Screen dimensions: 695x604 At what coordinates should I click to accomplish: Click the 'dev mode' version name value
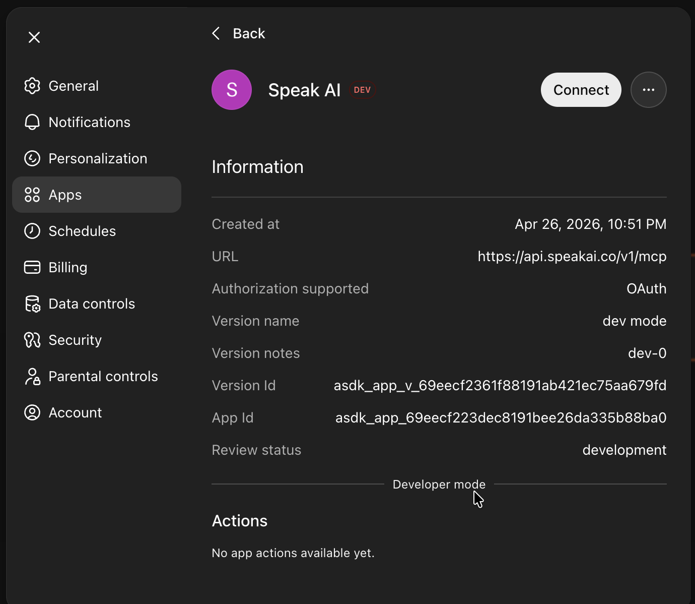tap(635, 321)
